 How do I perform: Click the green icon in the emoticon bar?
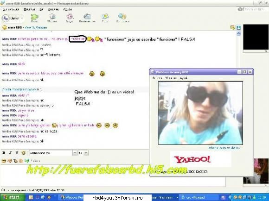[27, 161]
